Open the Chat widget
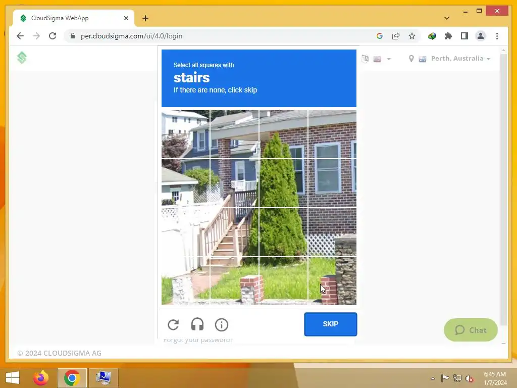The height and width of the screenshot is (388, 517). pos(471,330)
